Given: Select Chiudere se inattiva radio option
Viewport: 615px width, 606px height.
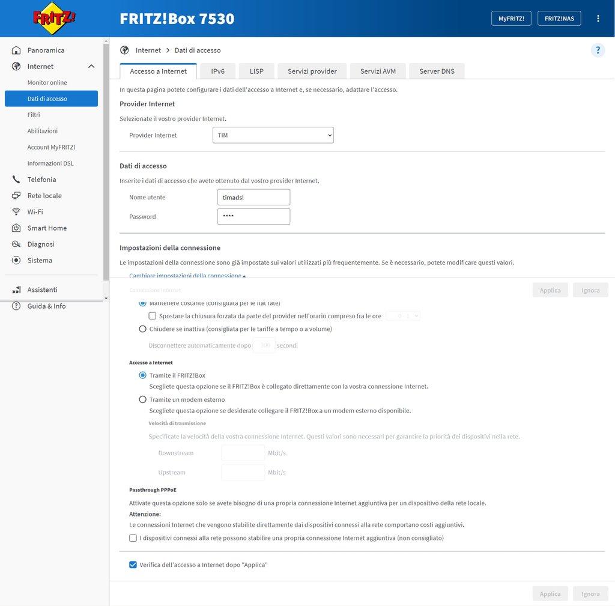Looking at the screenshot, I should point(143,329).
